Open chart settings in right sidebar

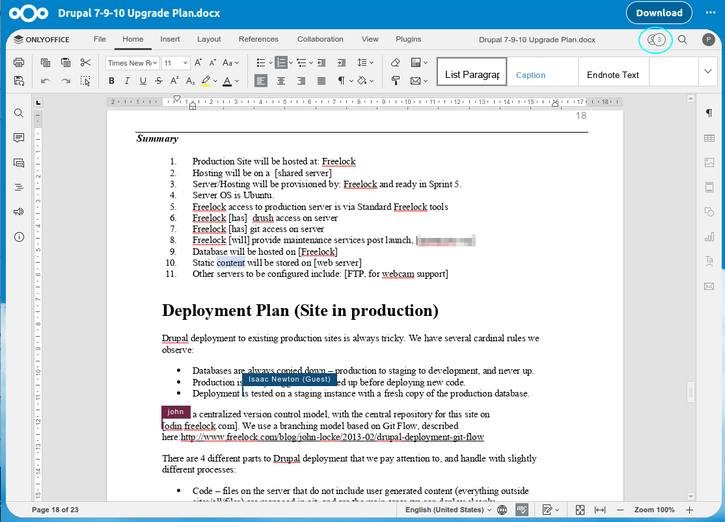pyautogui.click(x=709, y=237)
